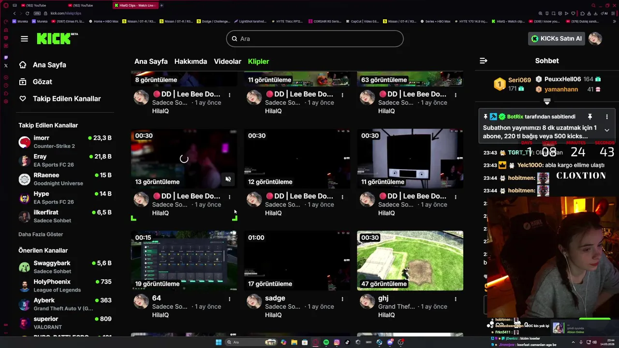Click PeuxxHell06 in chat leaderboard
This screenshot has height=348, width=619.
[x=562, y=79]
